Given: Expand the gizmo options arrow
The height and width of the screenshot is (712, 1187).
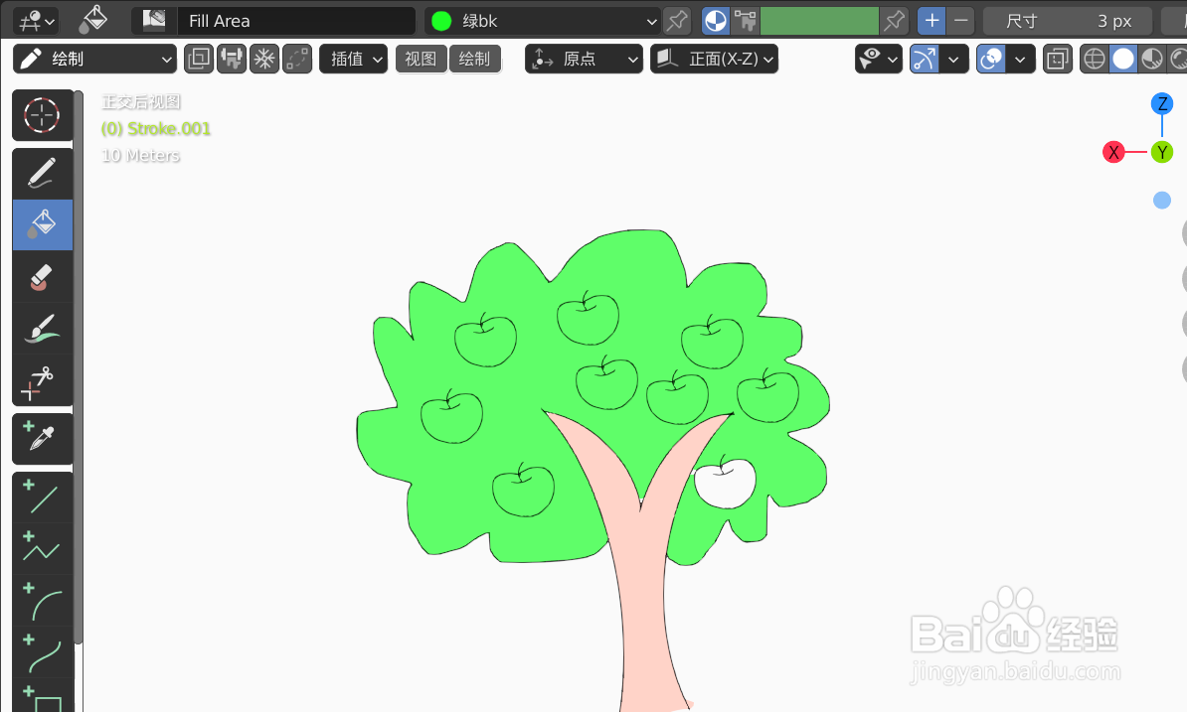Looking at the screenshot, I should point(953,59).
